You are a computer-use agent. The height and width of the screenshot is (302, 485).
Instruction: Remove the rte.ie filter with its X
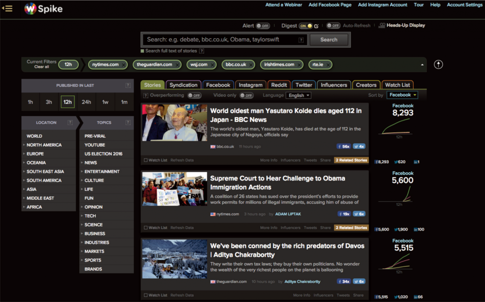pos(328,64)
